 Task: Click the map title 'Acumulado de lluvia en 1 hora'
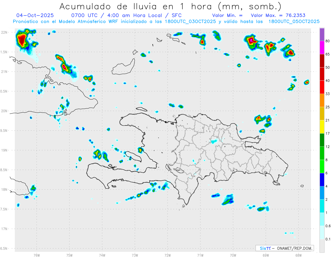pos(137,6)
